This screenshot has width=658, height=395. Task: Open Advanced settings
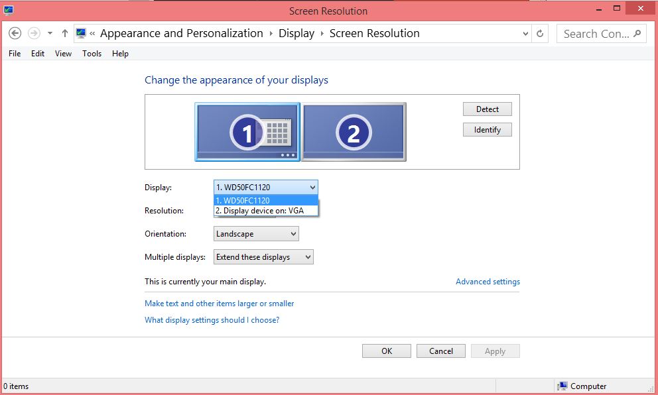(x=488, y=281)
